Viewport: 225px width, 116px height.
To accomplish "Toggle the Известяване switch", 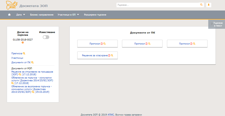I will pos(46,37).
